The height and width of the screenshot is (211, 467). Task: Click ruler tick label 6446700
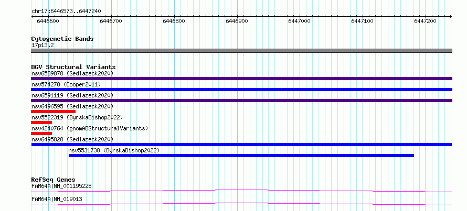coord(111,21)
